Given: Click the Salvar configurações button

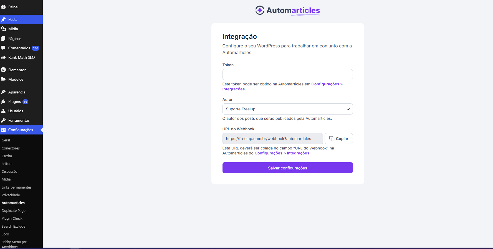Looking at the screenshot, I should tap(287, 168).
